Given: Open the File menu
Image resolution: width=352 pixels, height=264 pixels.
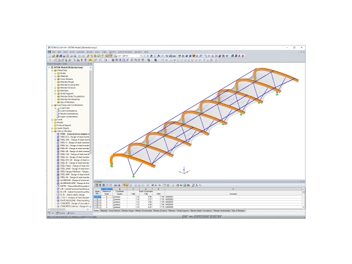Looking at the screenshot, I should pos(54,52).
